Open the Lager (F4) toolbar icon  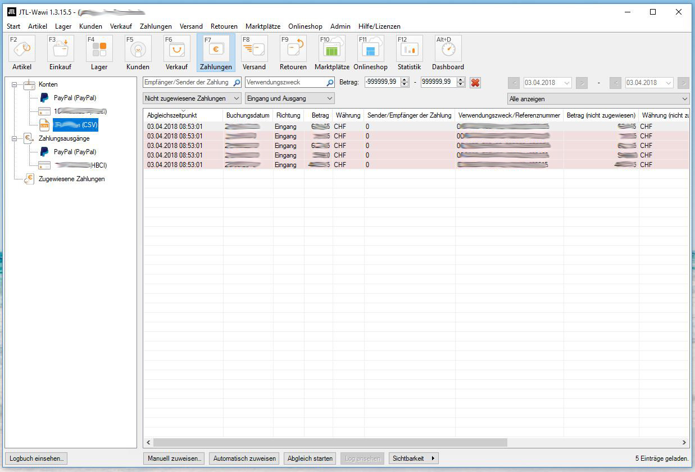tap(99, 53)
